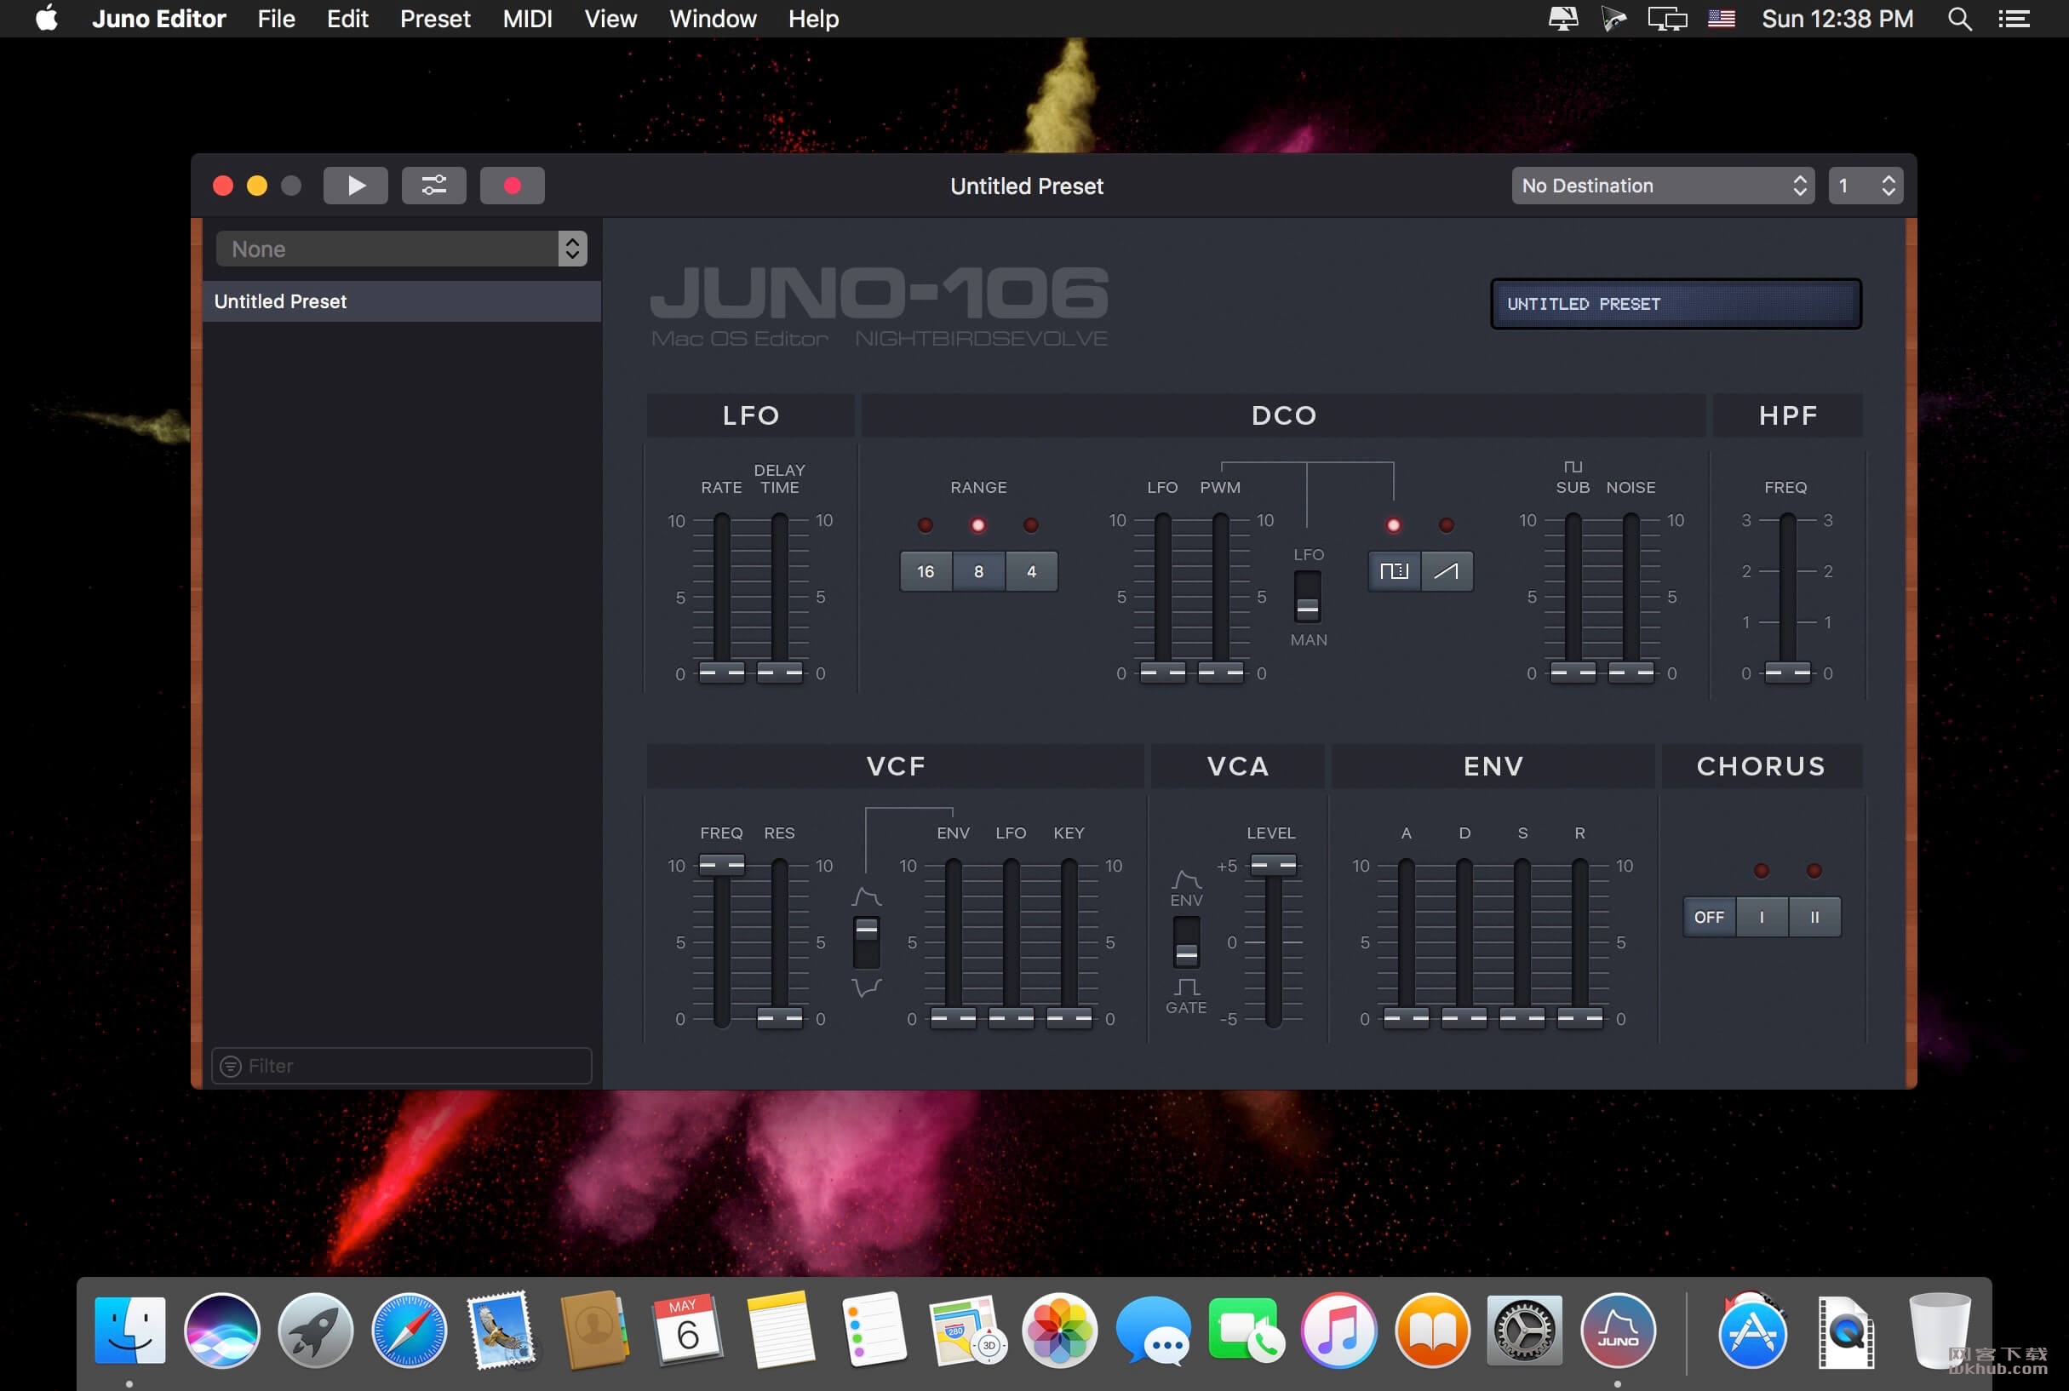
Task: Open iTunes music app in dock
Action: [1338, 1330]
